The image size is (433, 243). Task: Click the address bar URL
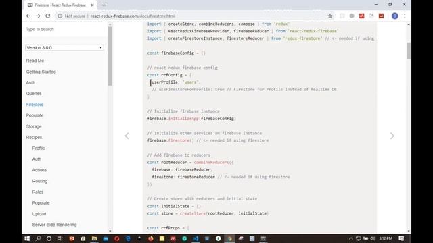(x=133, y=16)
